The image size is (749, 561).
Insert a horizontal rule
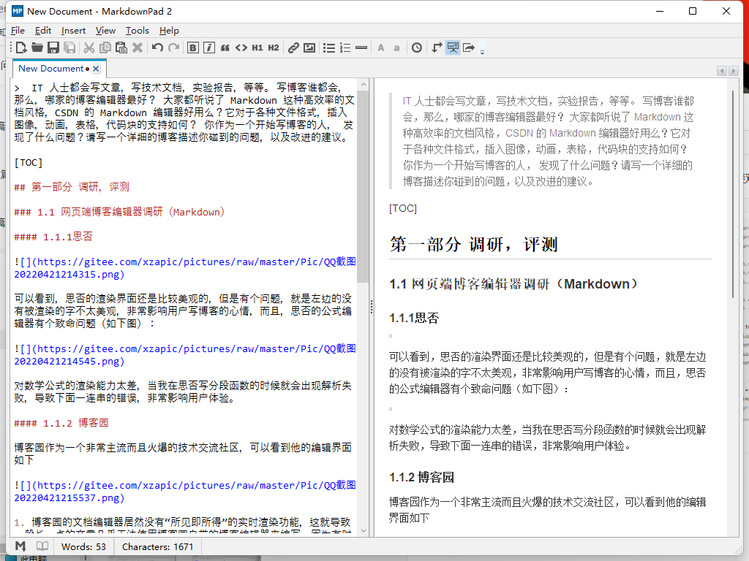[x=361, y=47]
